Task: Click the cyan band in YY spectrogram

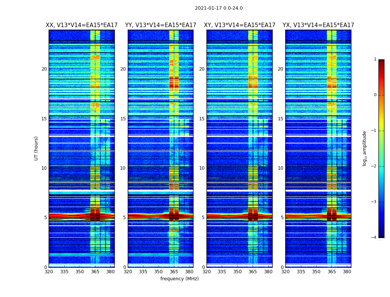Action: tap(149, 192)
